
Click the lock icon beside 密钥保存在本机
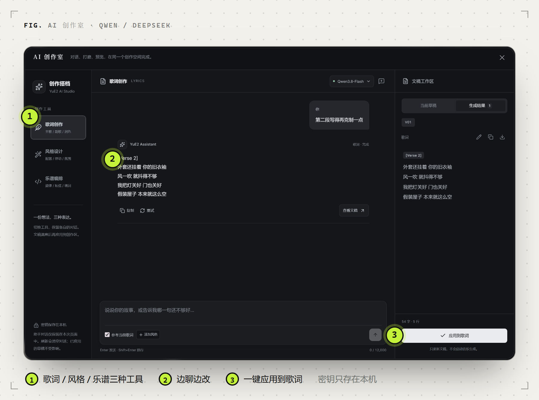coord(36,325)
